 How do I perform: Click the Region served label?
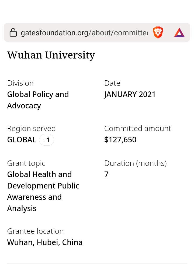click(x=31, y=128)
